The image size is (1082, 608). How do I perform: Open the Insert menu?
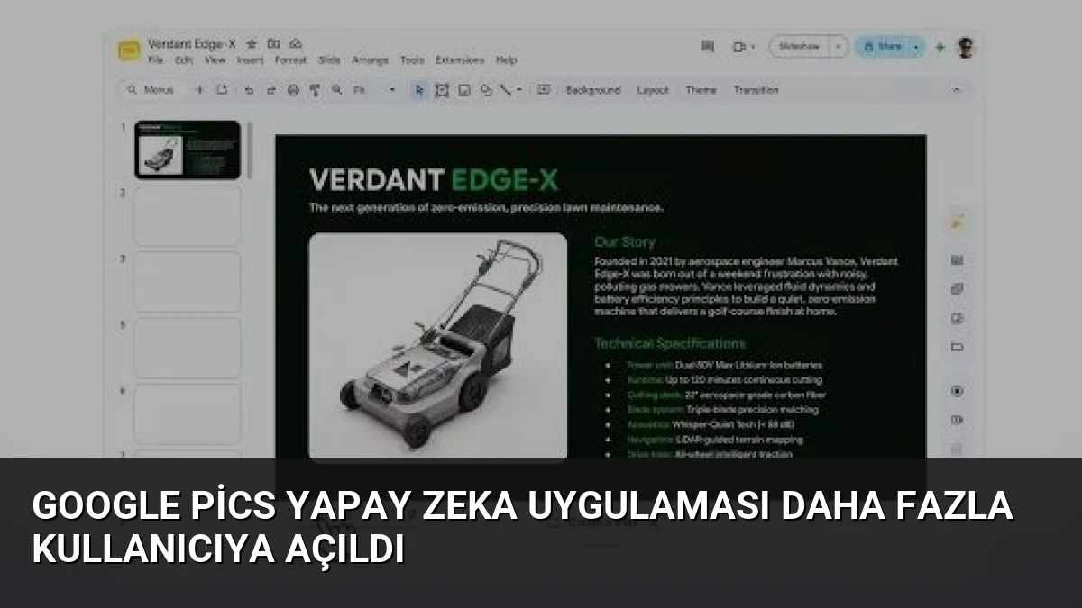pos(250,60)
